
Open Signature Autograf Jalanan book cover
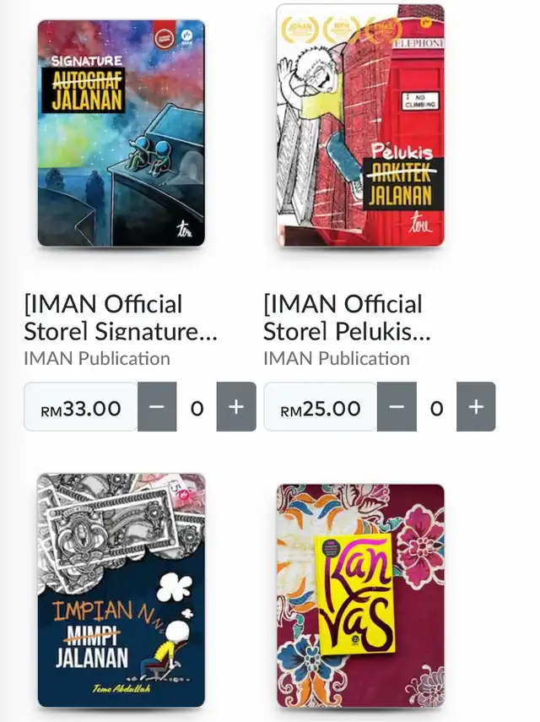coord(121,133)
